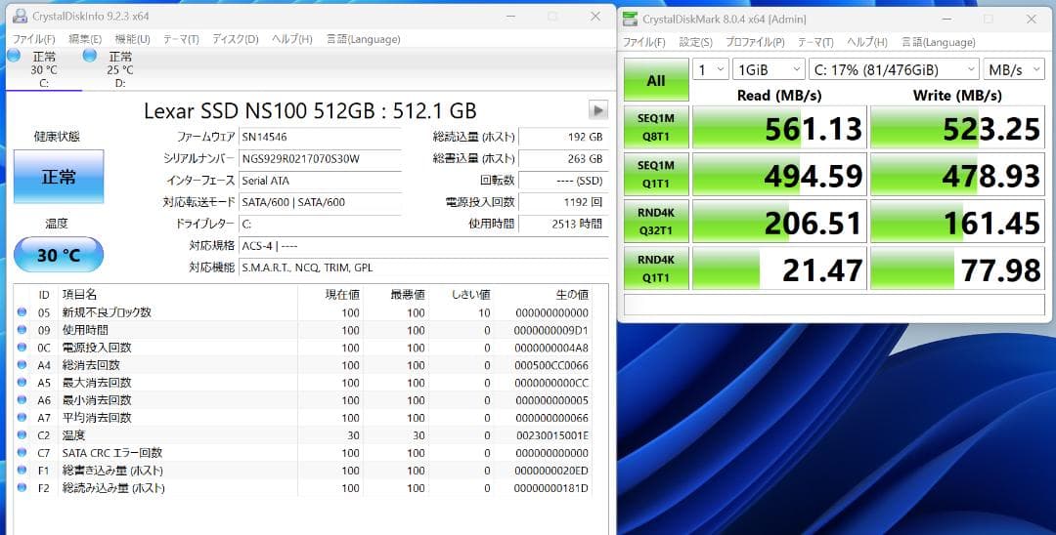Select drive D status indicator at 25 °C
This screenshot has height=535, width=1056.
coord(90,56)
